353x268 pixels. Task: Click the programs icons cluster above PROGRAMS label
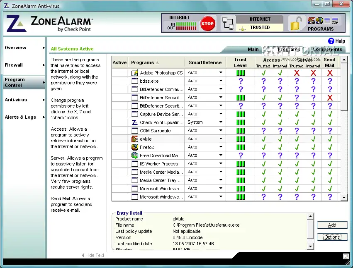click(x=323, y=21)
